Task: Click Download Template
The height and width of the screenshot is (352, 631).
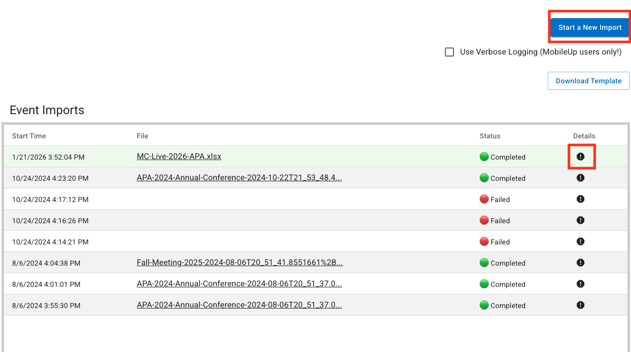Action: click(588, 81)
